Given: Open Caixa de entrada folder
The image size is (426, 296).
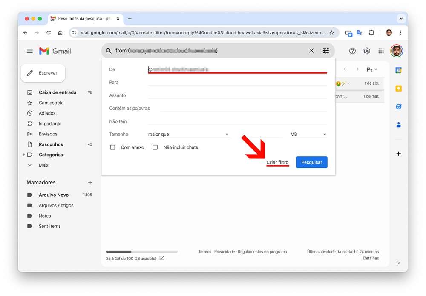Looking at the screenshot, I should point(58,92).
